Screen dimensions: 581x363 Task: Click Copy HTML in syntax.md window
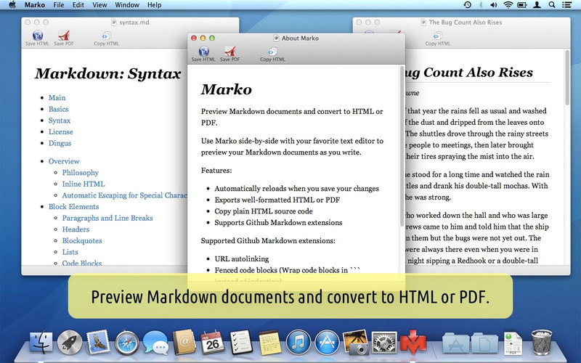[106, 38]
